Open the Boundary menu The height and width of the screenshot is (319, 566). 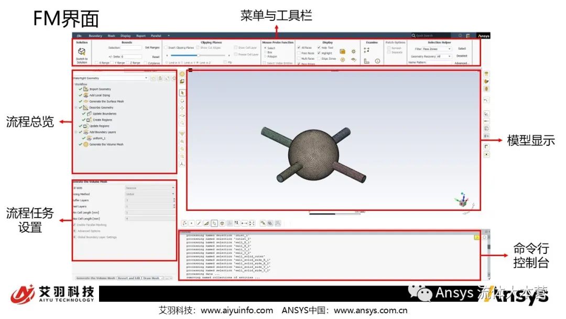tap(95, 36)
